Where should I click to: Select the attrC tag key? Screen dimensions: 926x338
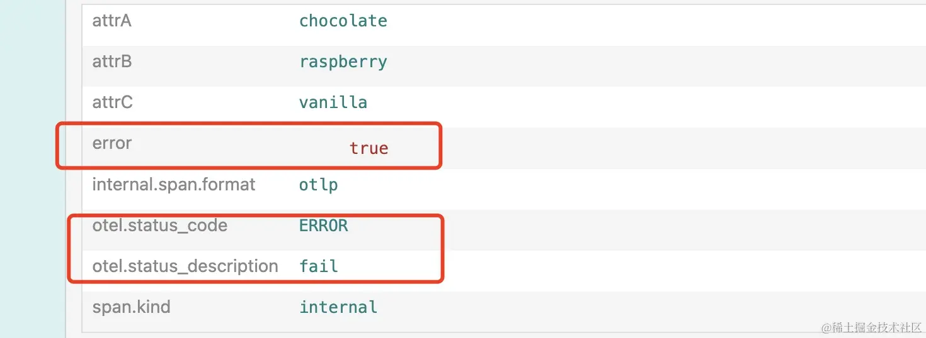point(112,102)
